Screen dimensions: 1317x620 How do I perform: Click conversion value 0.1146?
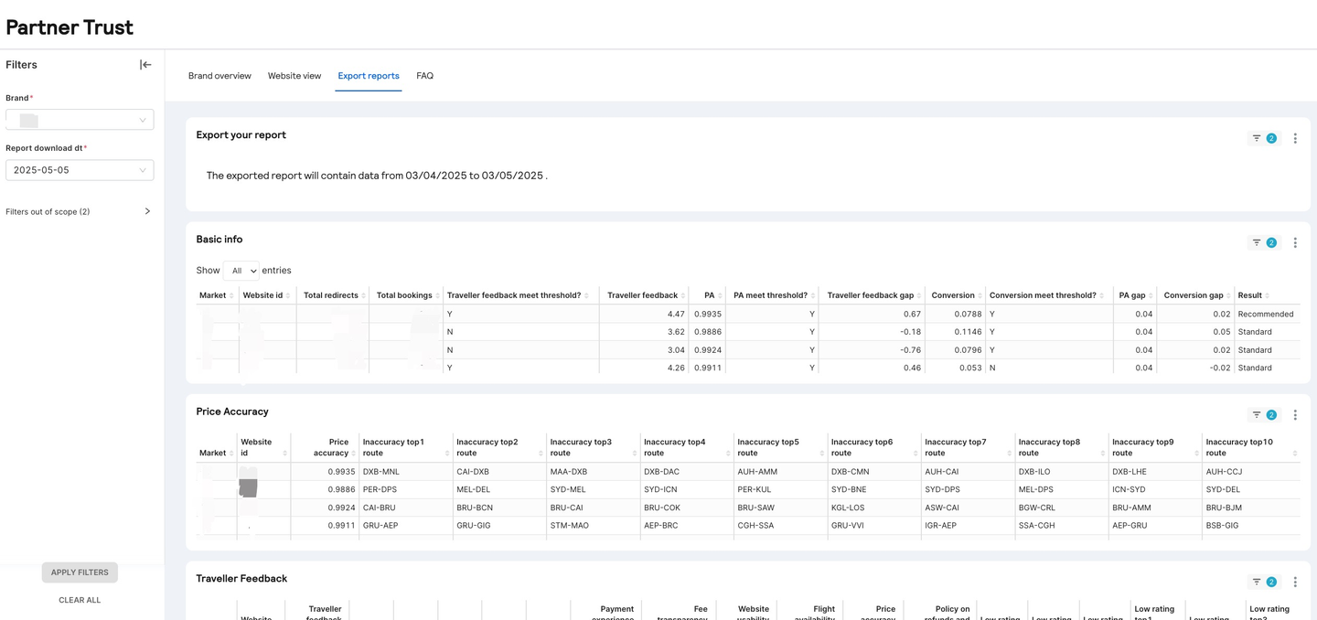[x=967, y=332]
